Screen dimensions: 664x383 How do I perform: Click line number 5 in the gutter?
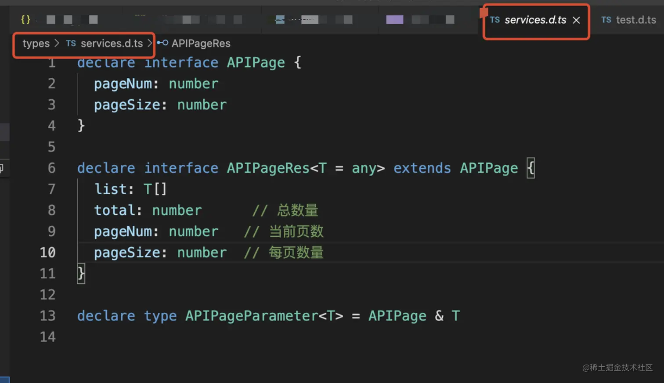point(52,147)
